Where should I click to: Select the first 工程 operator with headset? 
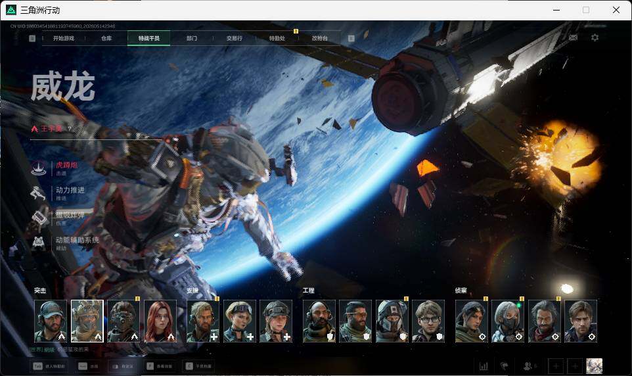[x=319, y=321]
